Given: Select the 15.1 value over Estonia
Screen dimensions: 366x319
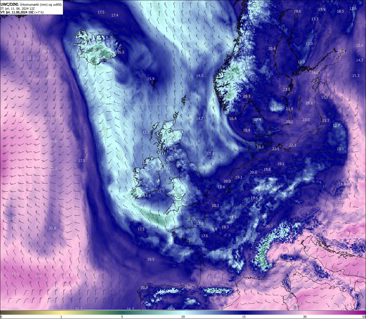Looking at the screenshot, I should pos(325,97).
